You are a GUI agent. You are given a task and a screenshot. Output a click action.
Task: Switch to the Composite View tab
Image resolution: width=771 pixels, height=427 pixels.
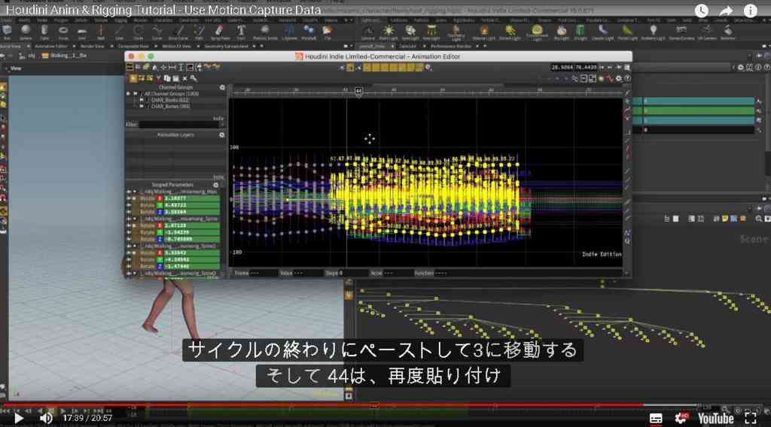click(133, 46)
